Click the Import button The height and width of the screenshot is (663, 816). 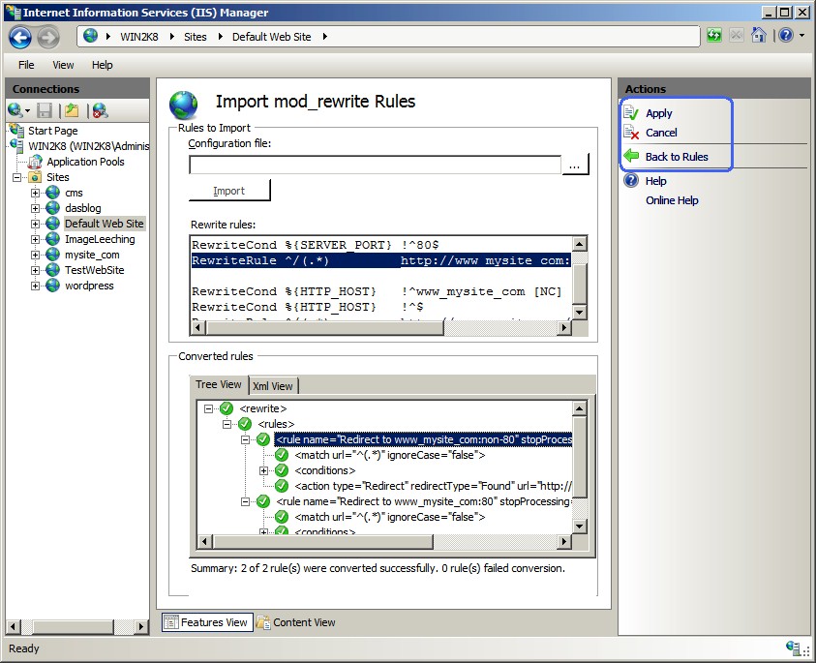coord(229,191)
